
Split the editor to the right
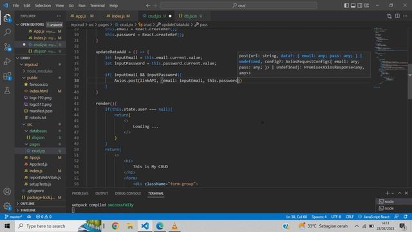pos(397,16)
